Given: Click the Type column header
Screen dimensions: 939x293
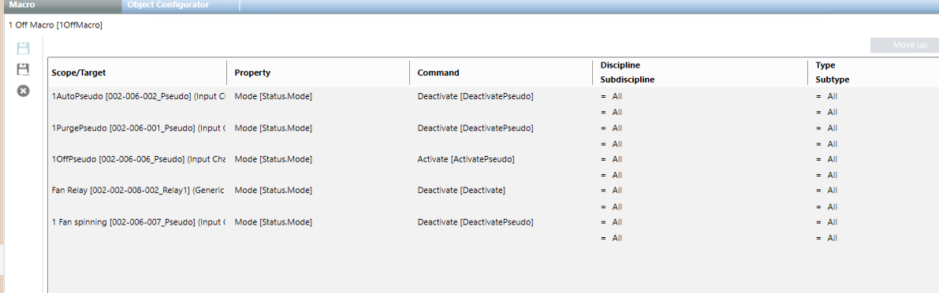Looking at the screenshot, I should pyautogui.click(x=825, y=65).
